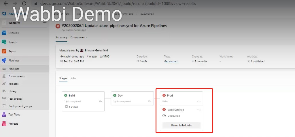The image size is (295, 137).
Task: Click the Get started tests link
Action: click(x=171, y=61)
